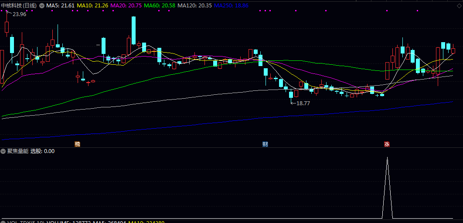This screenshot has width=463, height=223.
Task: Select the MA5 21.61 indicator label
Action: click(x=61, y=6)
